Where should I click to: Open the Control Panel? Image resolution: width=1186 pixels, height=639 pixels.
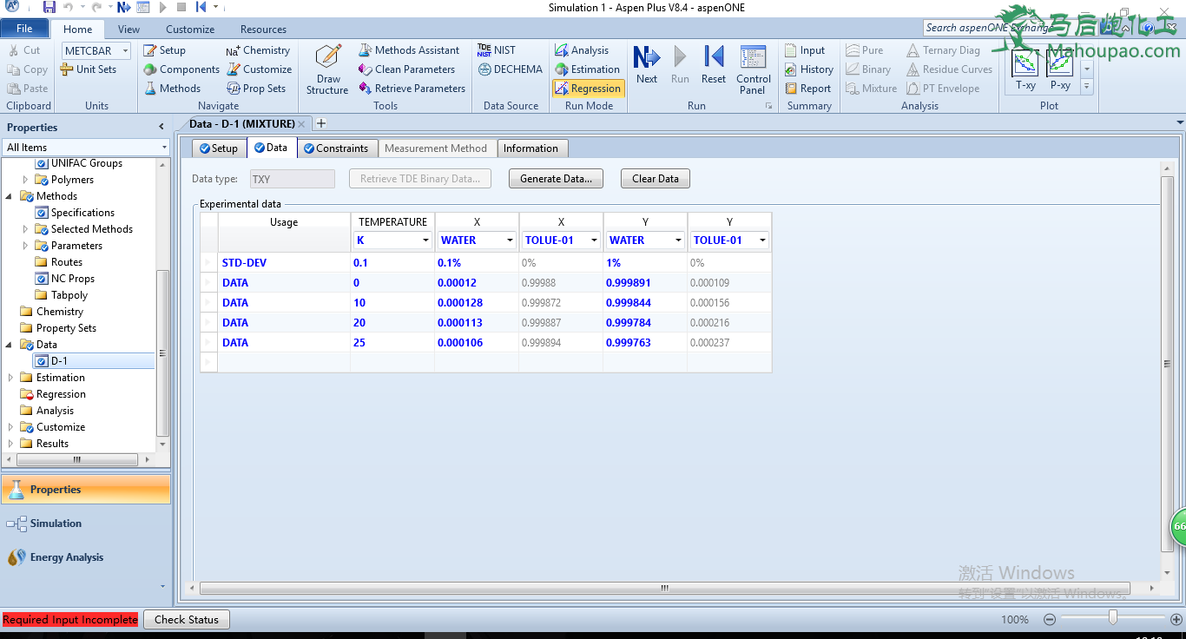tap(754, 69)
